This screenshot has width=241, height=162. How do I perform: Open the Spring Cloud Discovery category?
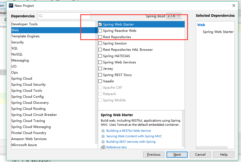pyautogui.click(x=53, y=103)
